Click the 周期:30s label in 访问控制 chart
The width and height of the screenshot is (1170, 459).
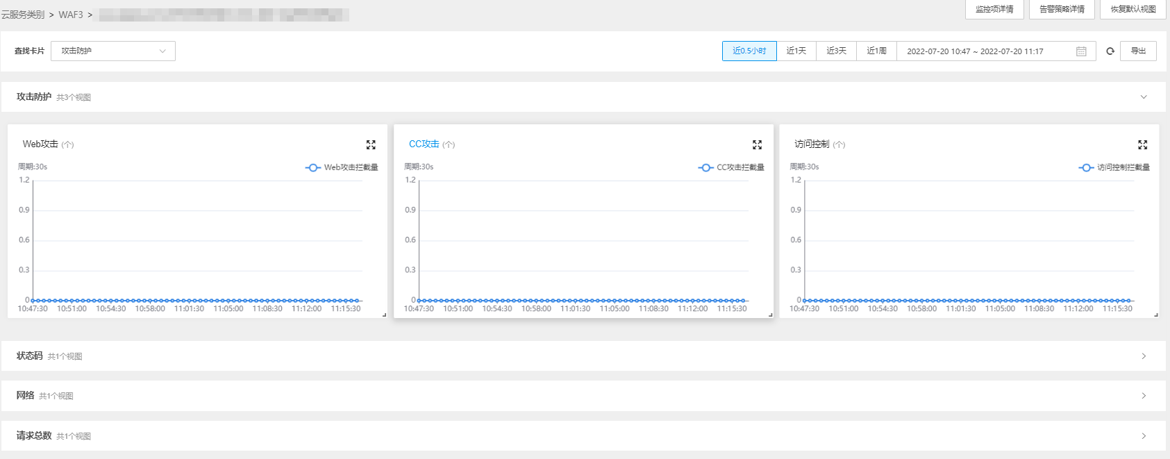tap(804, 167)
